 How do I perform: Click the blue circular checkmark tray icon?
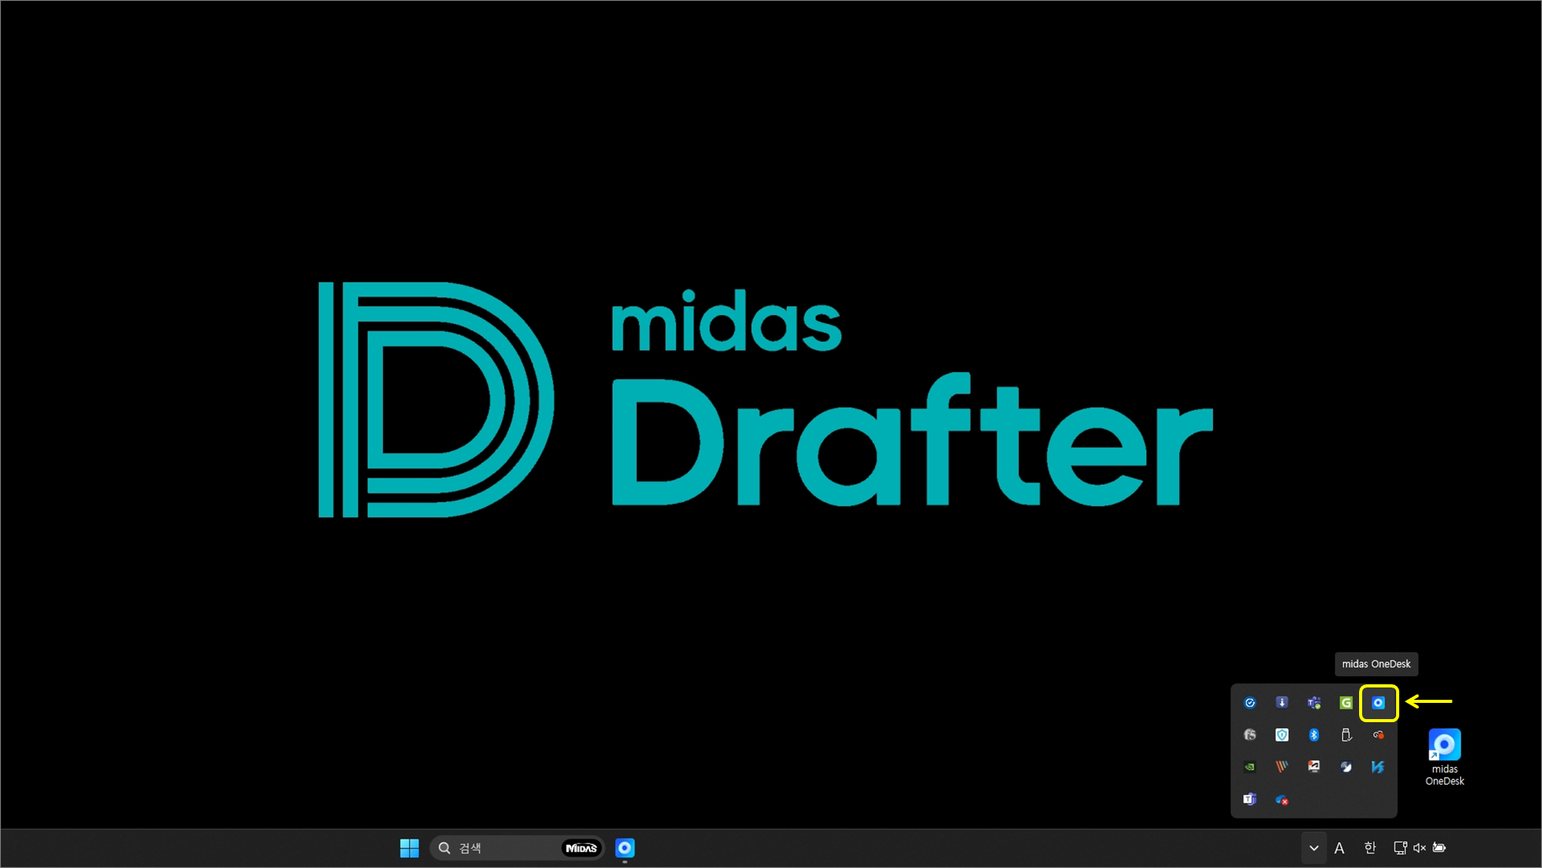1250,703
